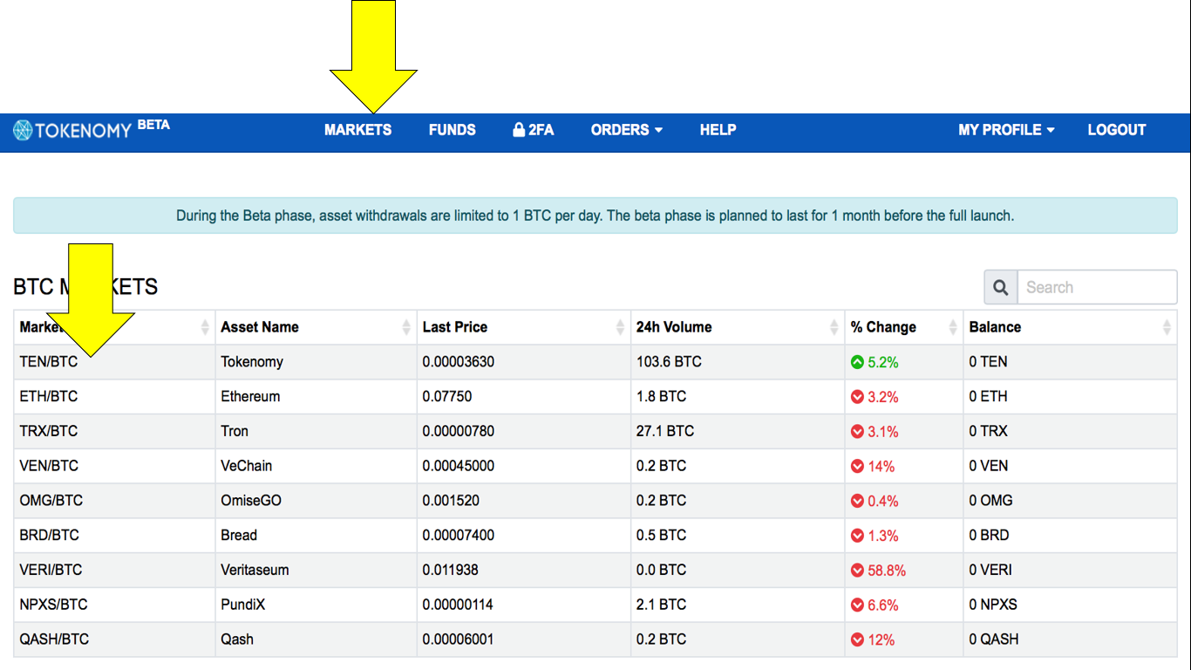Click the last price 0.00045000

459,466
